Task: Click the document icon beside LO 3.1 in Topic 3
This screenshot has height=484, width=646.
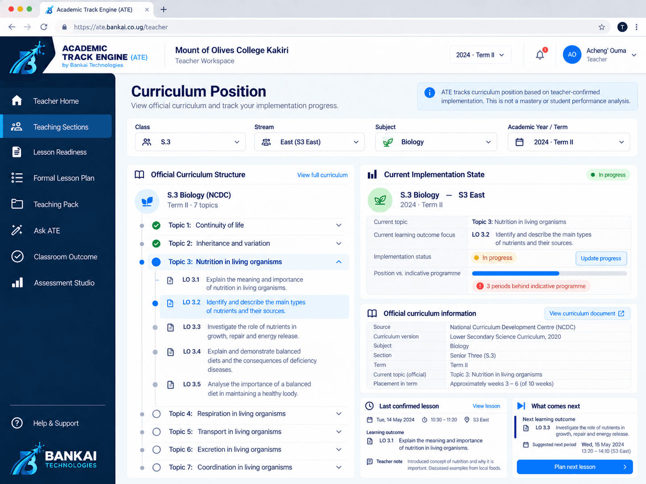Action: point(170,280)
